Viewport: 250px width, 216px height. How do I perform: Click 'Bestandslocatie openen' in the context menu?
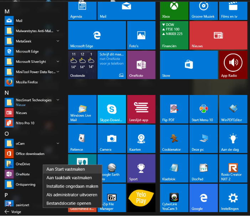tap(69, 203)
